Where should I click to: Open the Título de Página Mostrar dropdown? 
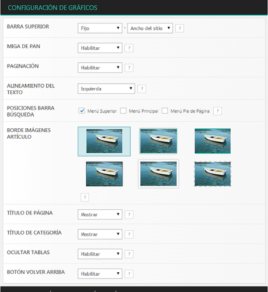(100, 214)
